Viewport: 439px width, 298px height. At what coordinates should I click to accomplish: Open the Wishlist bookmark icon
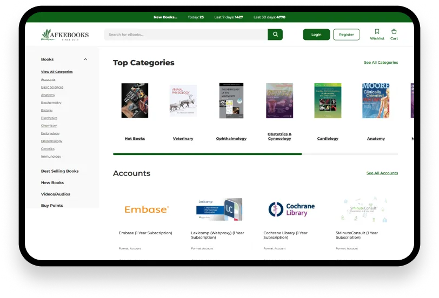pos(377,31)
